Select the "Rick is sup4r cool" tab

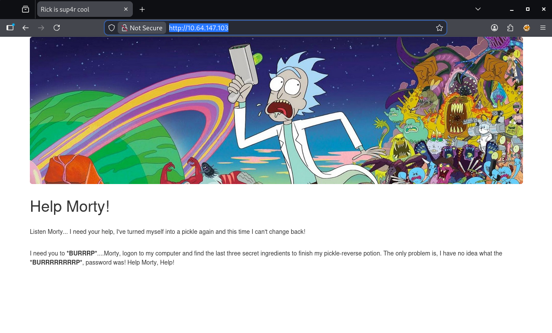85,9
